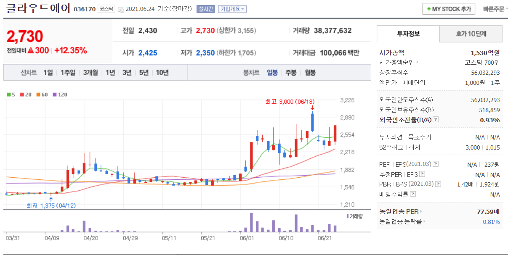Screen dimensions: 508x255
Task: Select the 10년 line chart period
Action: pos(162,72)
